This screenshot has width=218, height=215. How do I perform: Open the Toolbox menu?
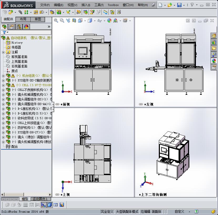click(x=113, y=5)
